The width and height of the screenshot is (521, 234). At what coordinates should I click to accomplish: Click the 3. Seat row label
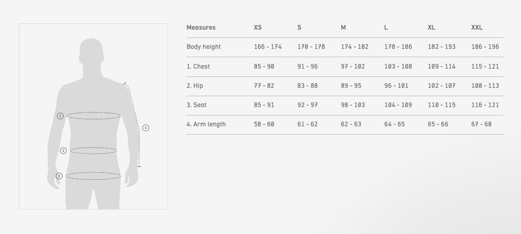(x=196, y=105)
